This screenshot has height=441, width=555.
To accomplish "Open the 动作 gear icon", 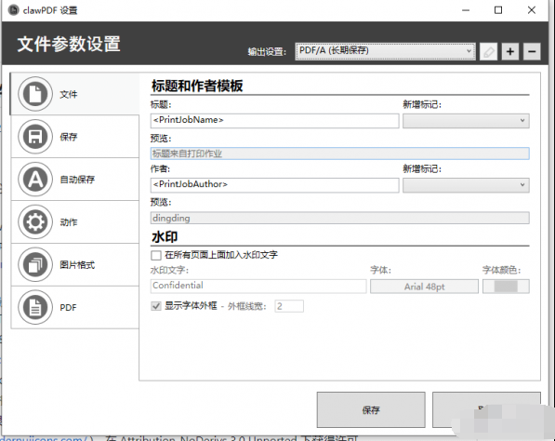I will 35,222.
